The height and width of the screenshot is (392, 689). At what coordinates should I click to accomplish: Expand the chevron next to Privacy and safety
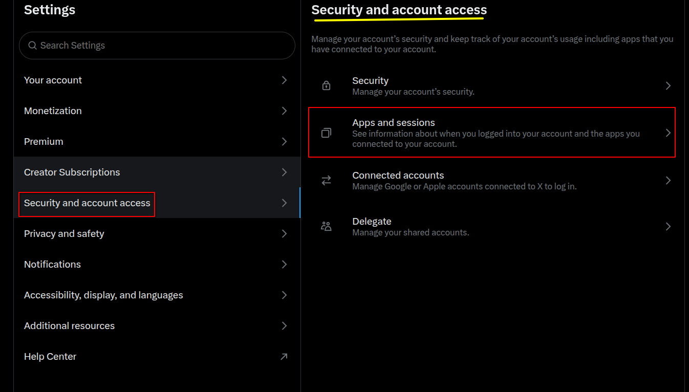(x=284, y=233)
